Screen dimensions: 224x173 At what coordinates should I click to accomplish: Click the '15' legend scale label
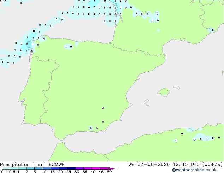pyautogui.click(x=52, y=172)
